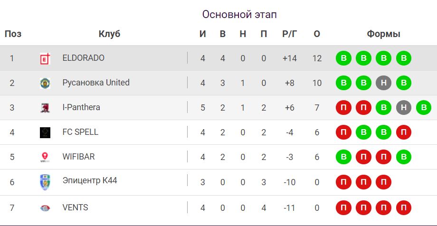Click the Клуб column header
The image size is (437, 226).
tap(109, 34)
